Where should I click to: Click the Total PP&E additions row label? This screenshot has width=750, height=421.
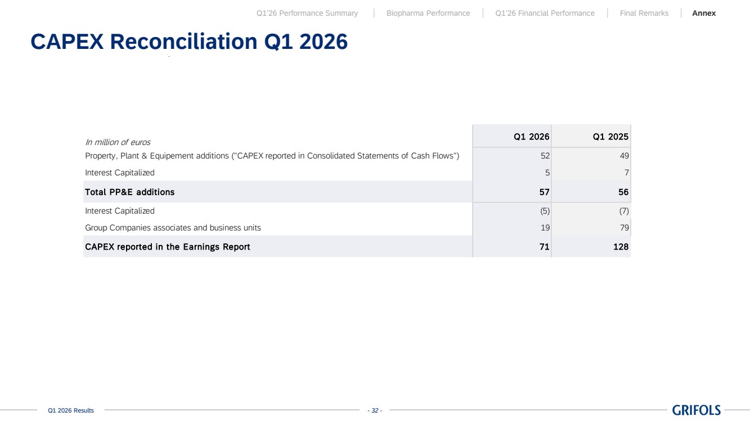(130, 192)
